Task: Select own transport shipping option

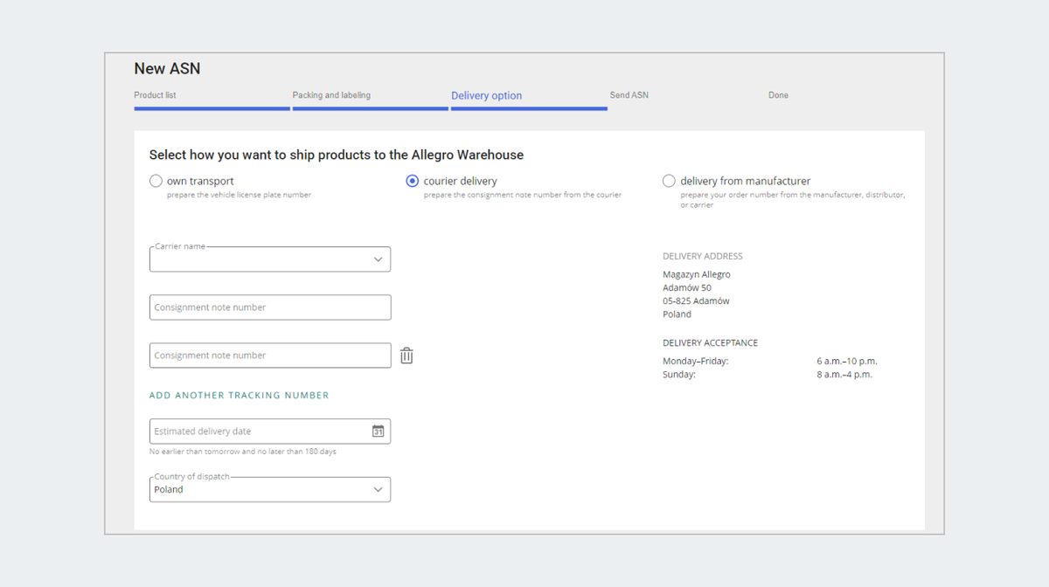Action: pos(156,181)
